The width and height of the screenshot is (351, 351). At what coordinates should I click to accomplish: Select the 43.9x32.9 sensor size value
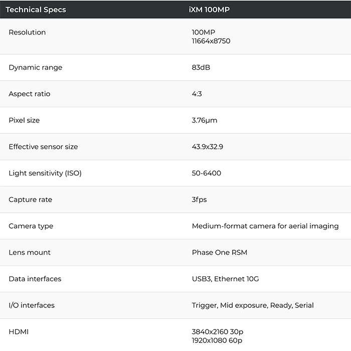pyautogui.click(x=207, y=146)
